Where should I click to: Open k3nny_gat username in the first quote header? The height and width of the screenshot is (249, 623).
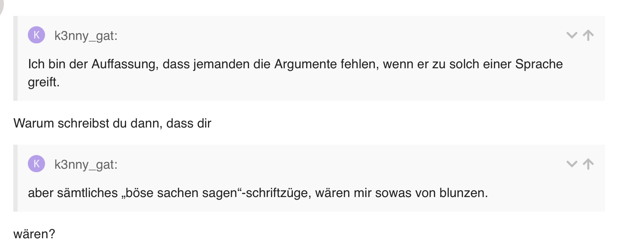(86, 36)
